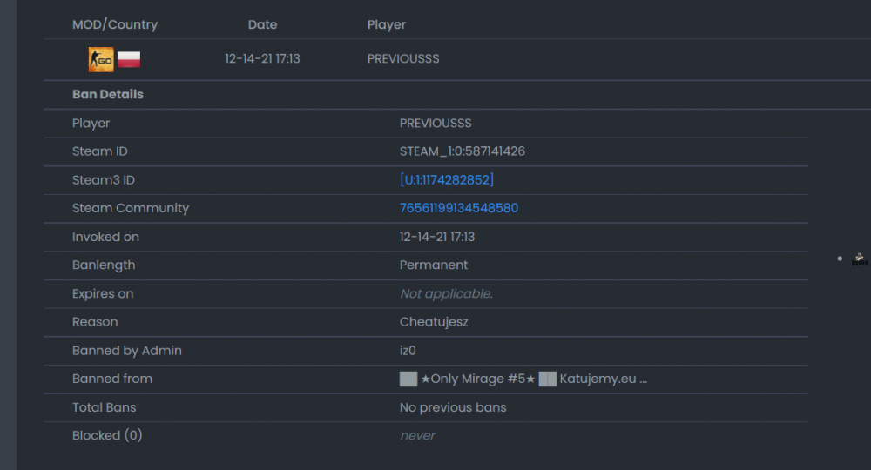871x470 pixels.
Task: Click the gray box before Katujemy.eu
Action: [x=547, y=379]
